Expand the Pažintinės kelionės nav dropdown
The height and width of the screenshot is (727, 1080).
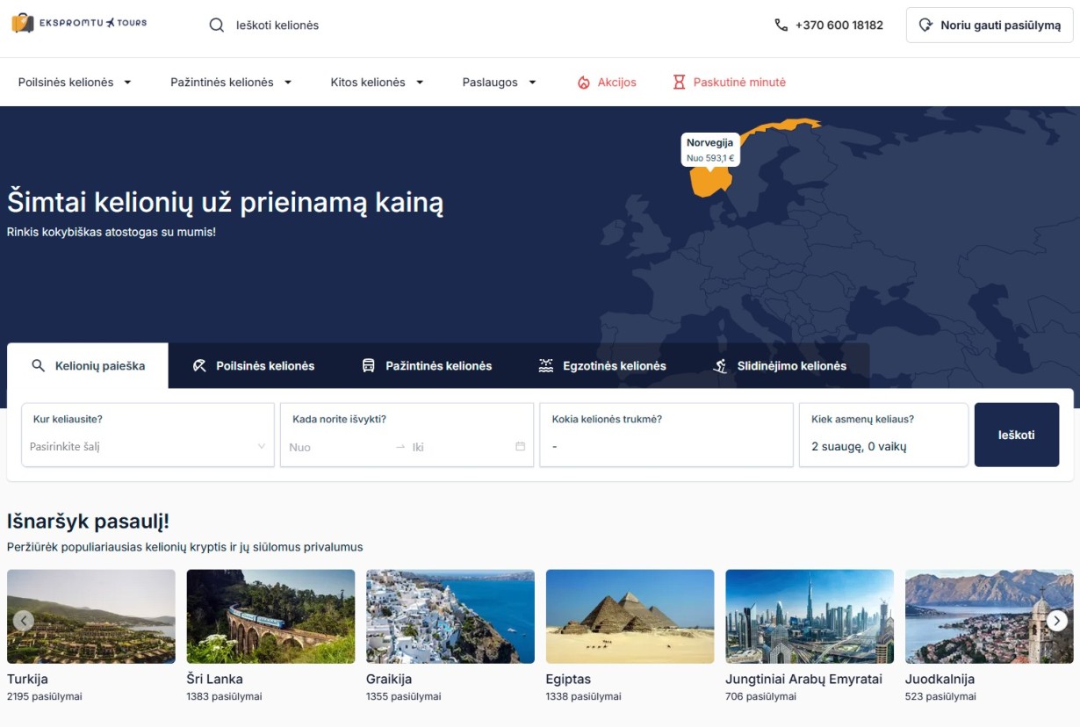point(231,83)
